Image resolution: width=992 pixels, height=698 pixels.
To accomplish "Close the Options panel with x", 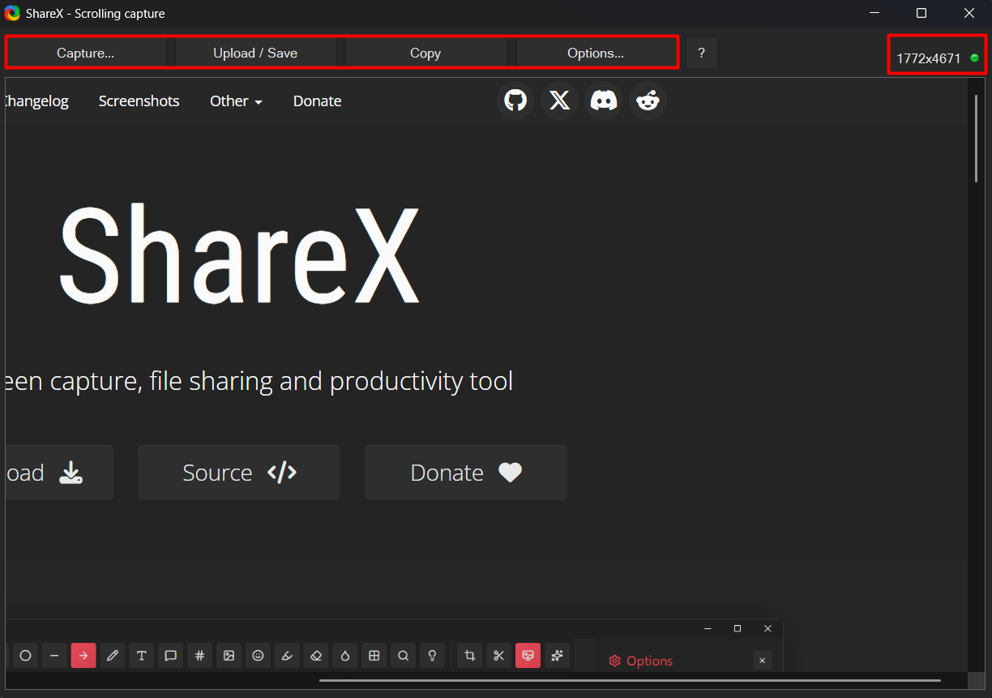I will 762,661.
